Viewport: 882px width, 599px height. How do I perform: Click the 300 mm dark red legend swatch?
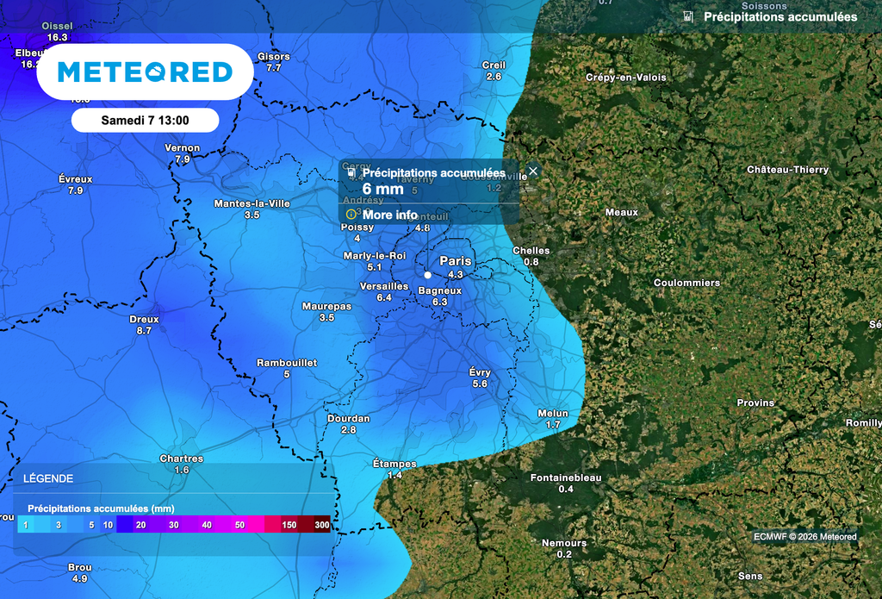click(321, 525)
